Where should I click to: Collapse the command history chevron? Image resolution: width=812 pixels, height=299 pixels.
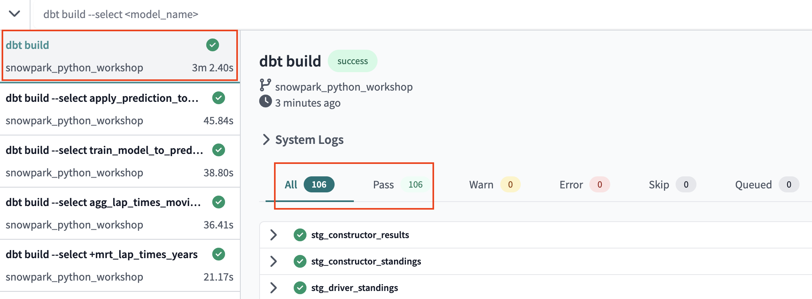[x=15, y=14]
